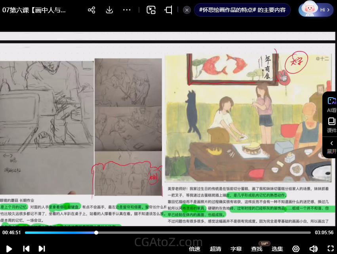Open the 倍速 playback speed menu
Viewport: 337px width, 254px height.
[x=194, y=249]
